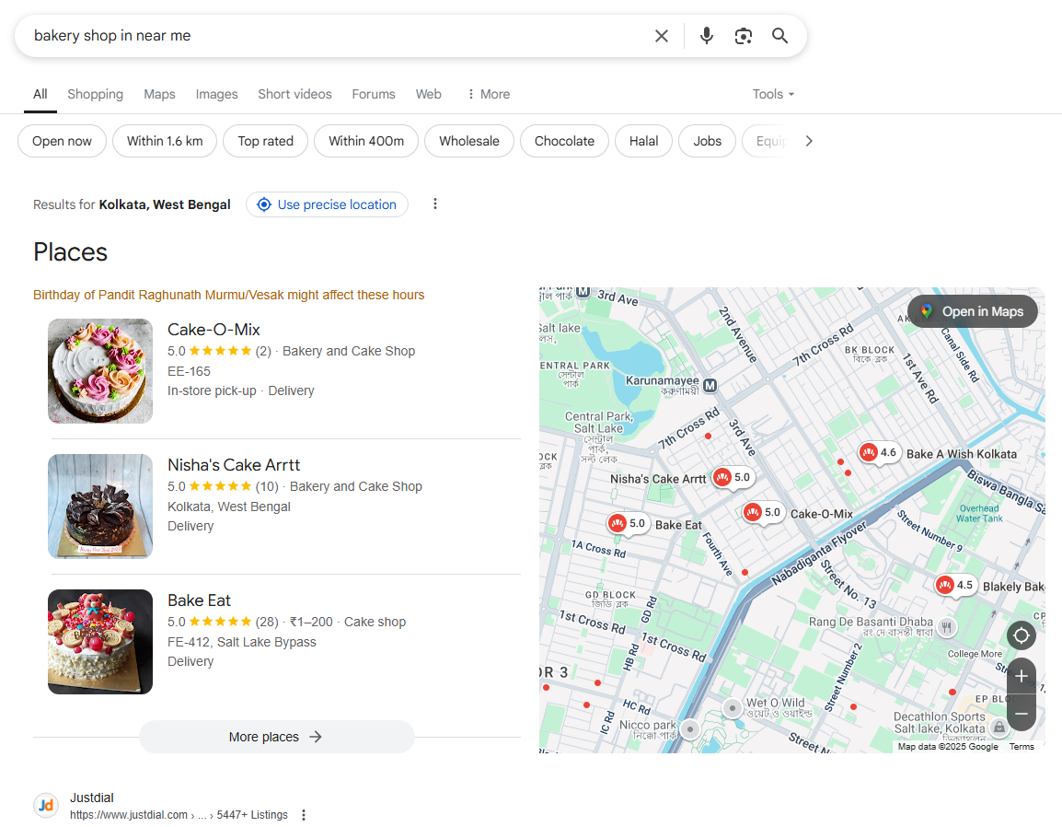
Task: Clear the search box text
Action: (662, 36)
